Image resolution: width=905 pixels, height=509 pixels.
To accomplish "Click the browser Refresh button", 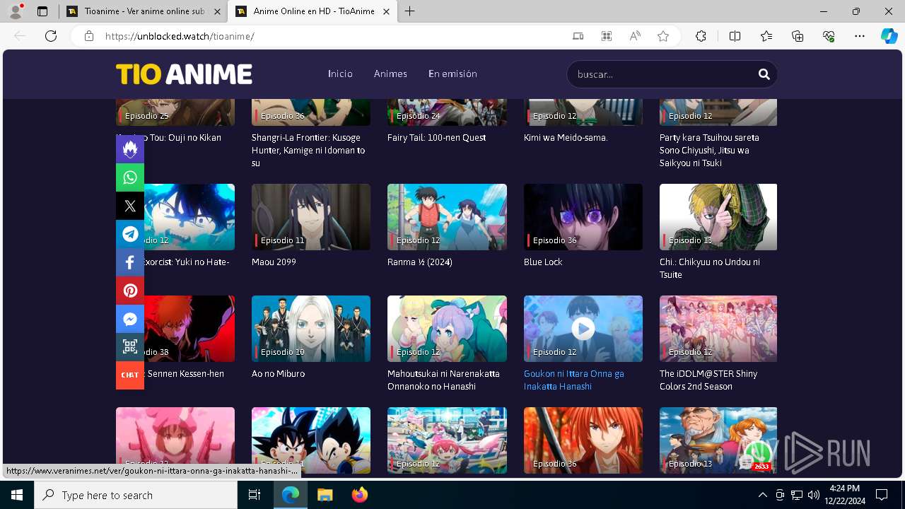I will pos(51,36).
